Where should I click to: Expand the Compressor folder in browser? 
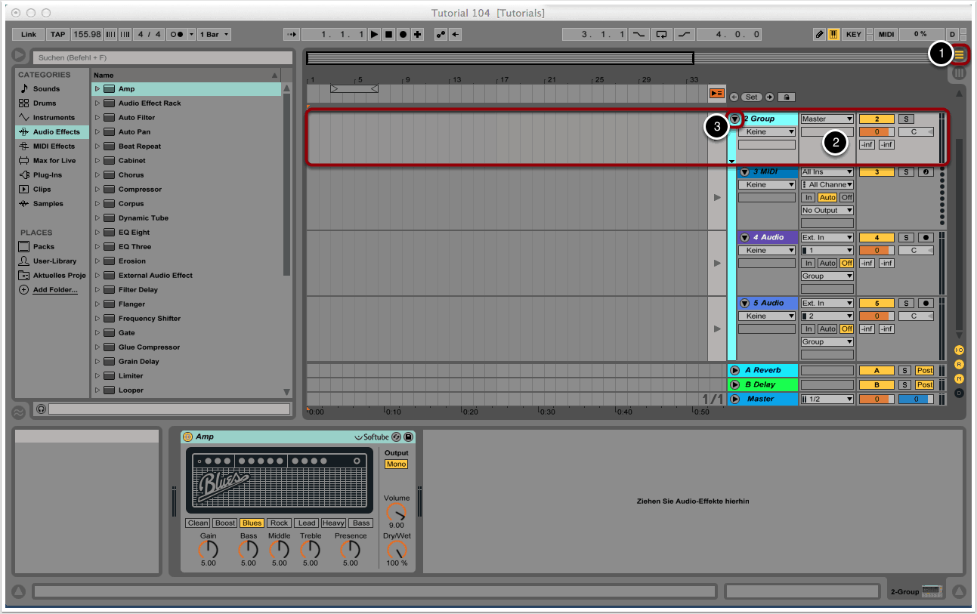97,190
